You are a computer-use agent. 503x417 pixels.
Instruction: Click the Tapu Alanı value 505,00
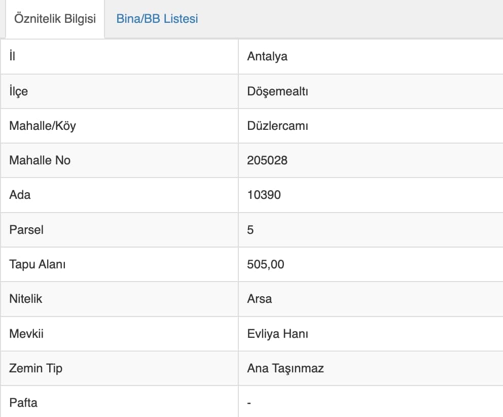[266, 264]
